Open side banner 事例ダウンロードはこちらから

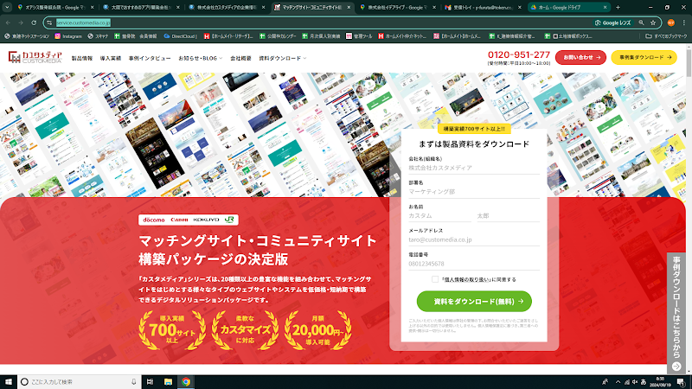676,314
